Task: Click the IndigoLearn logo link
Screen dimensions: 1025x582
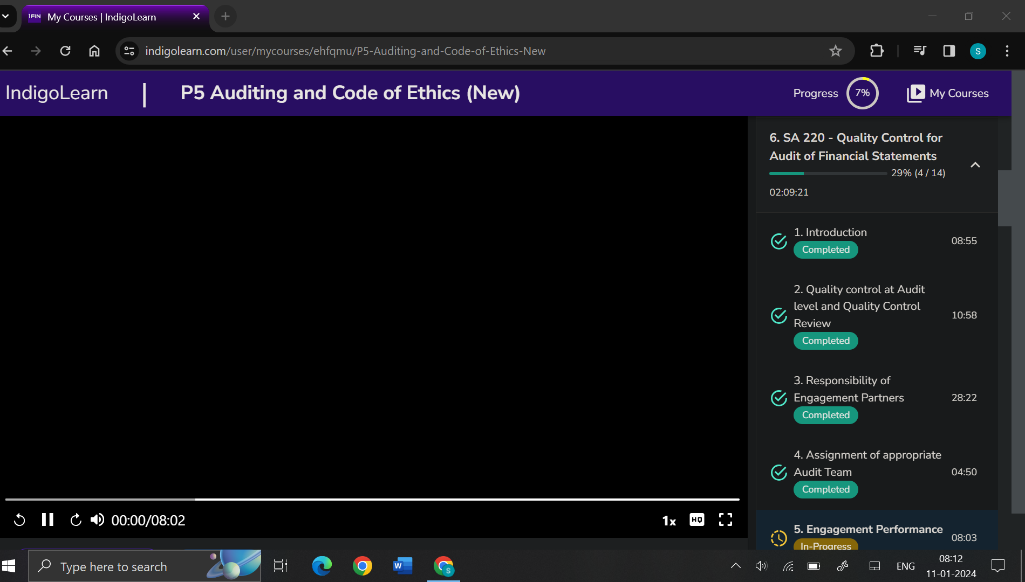Action: 57,93
